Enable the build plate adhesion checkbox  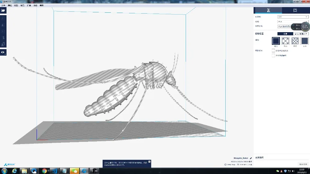[x=273, y=51]
